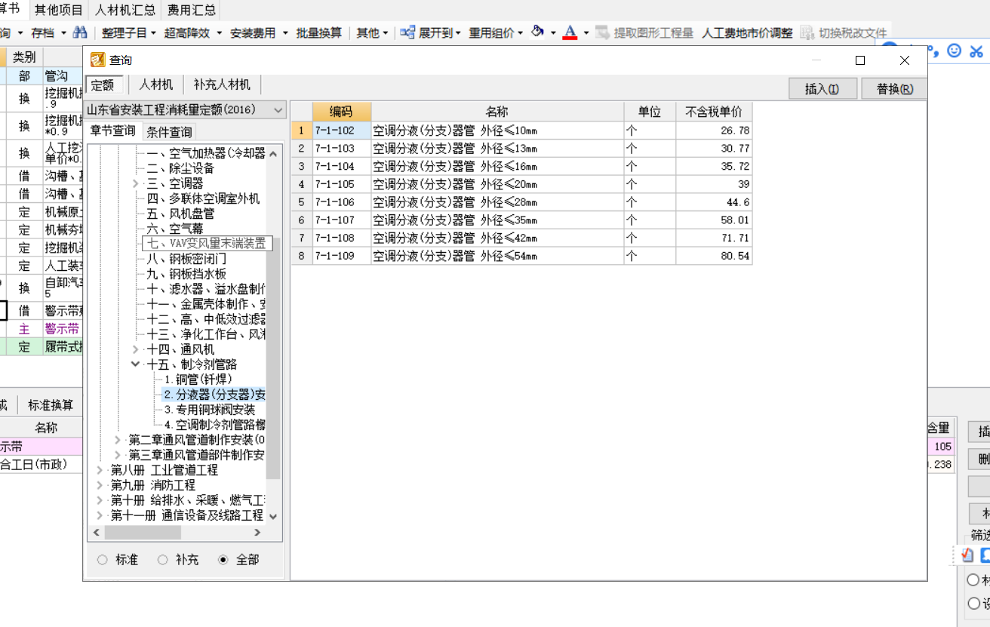Image resolution: width=990 pixels, height=627 pixels.
Task: Select row with code 7-1-105
Action: tap(521, 184)
